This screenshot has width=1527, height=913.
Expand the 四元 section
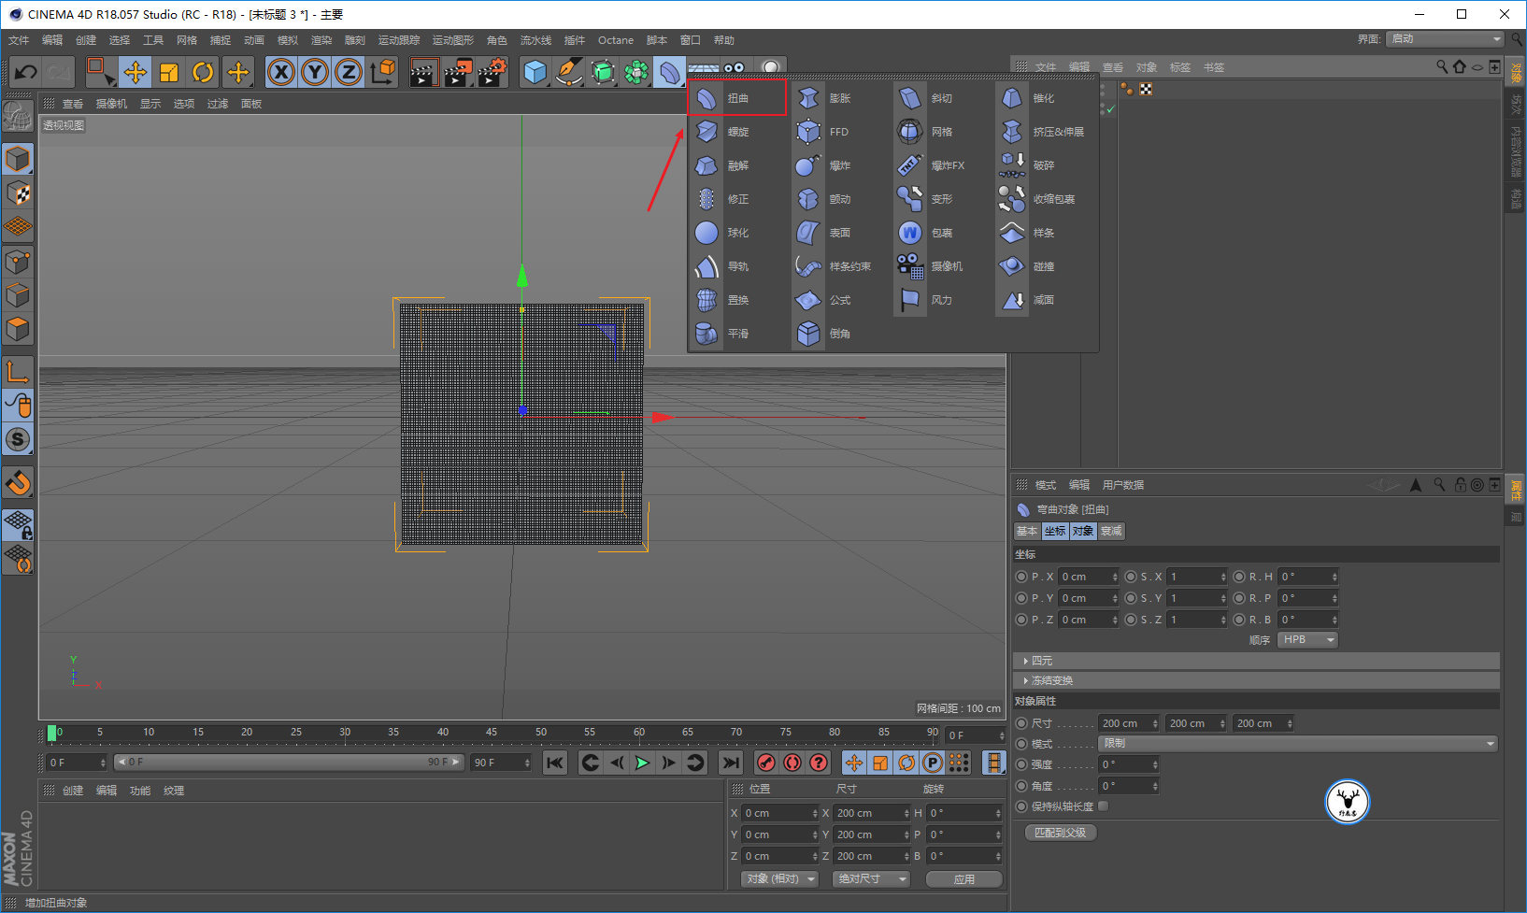point(1256,661)
